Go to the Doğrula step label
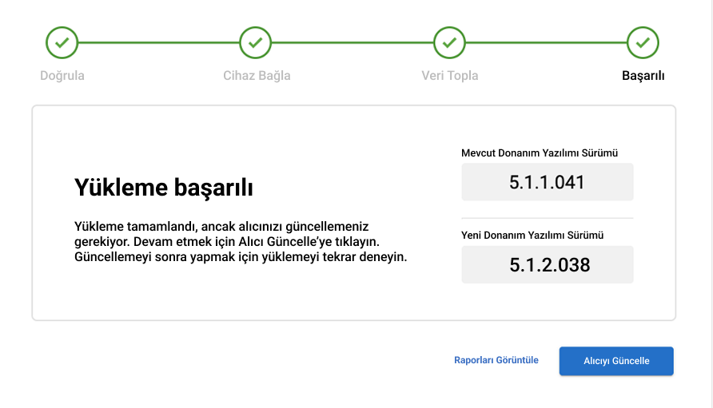Viewport: 713px width, 408px height. 62,76
